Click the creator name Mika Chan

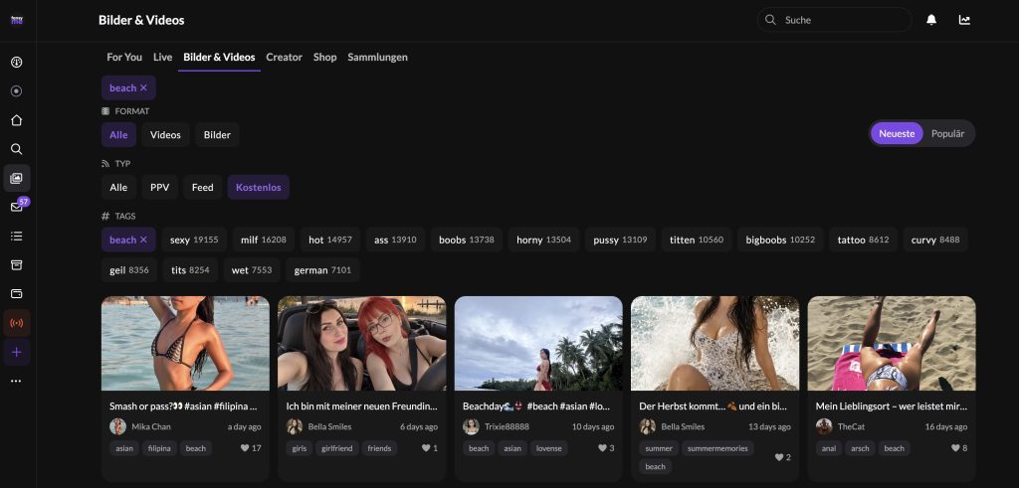[151, 427]
